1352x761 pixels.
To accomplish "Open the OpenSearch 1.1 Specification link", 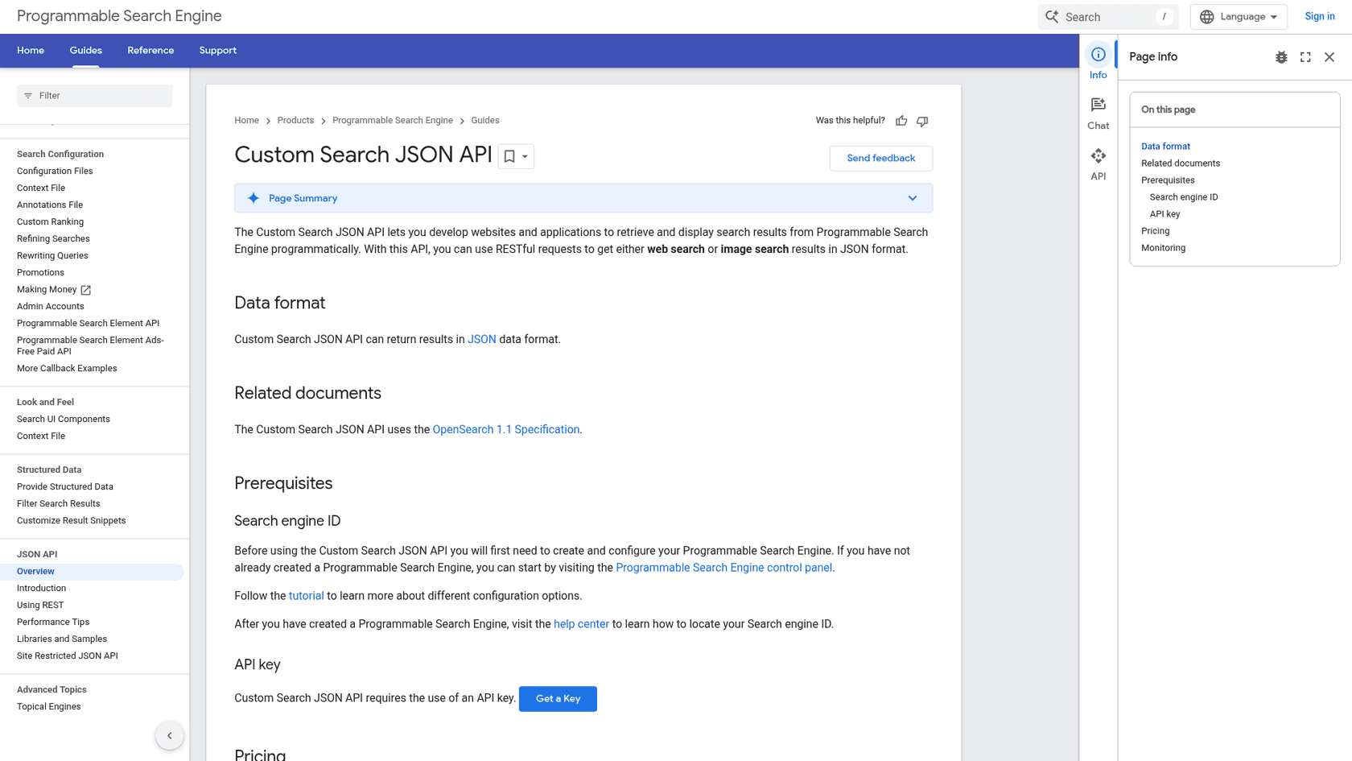I will (x=505, y=429).
